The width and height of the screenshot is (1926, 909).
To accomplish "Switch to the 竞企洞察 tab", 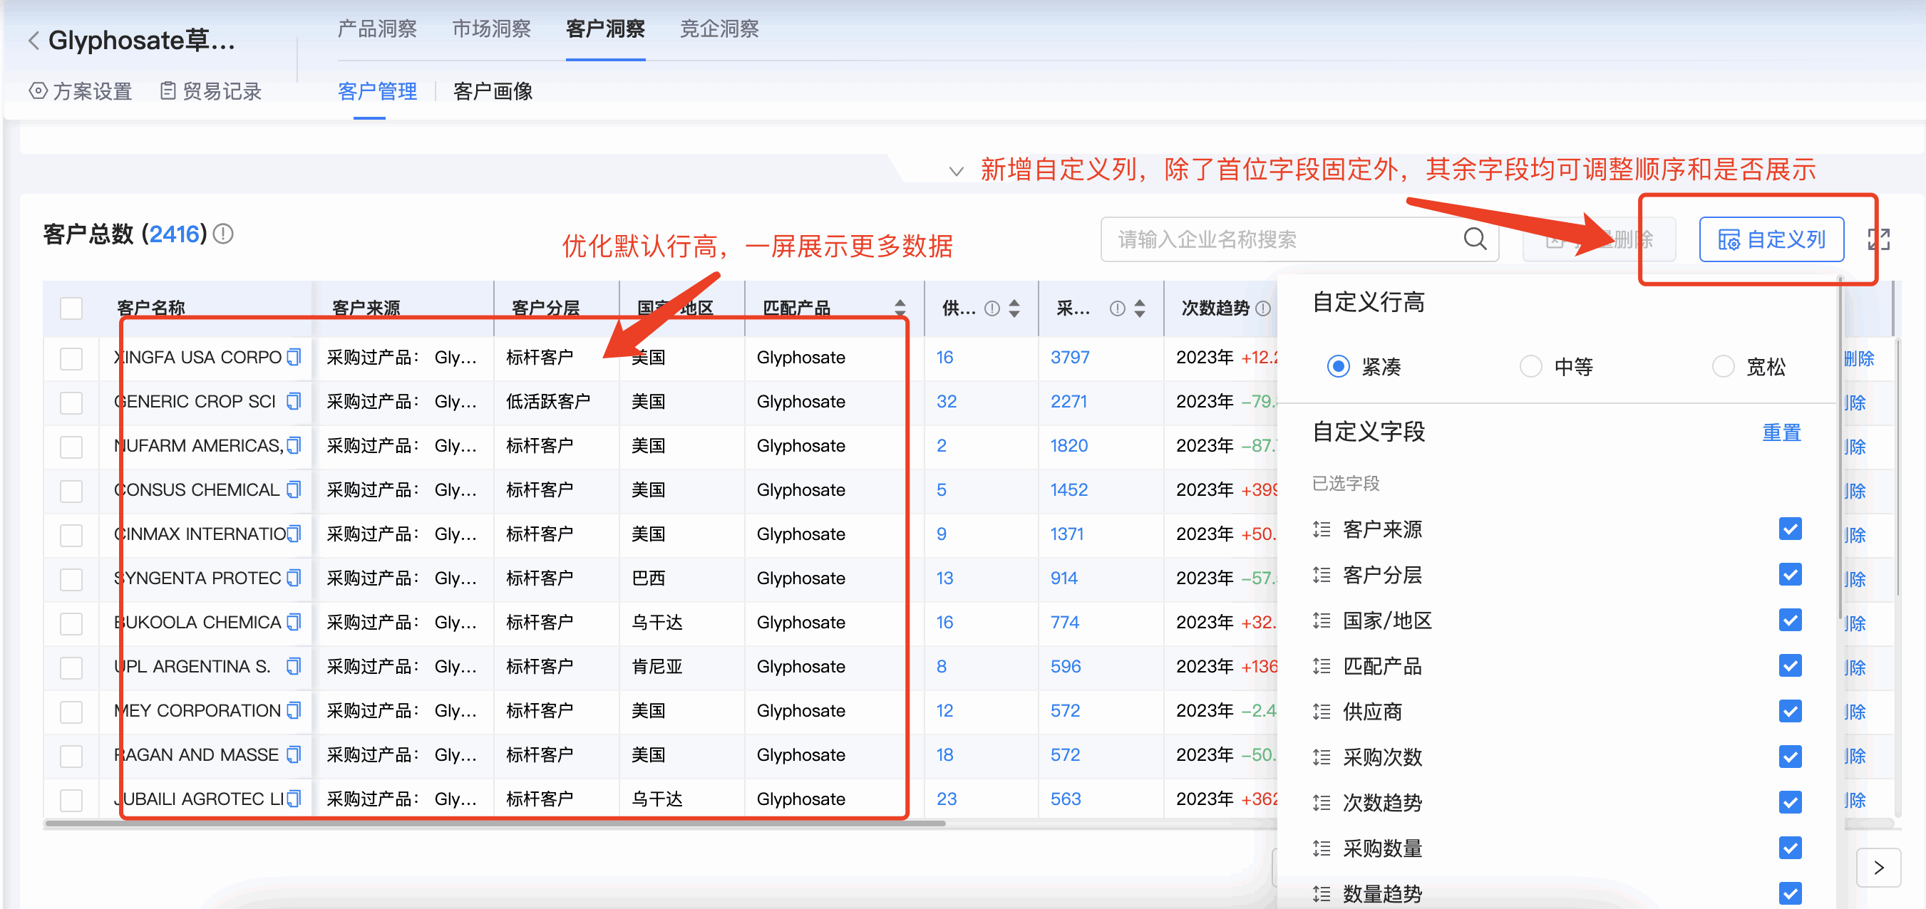I will click(719, 29).
